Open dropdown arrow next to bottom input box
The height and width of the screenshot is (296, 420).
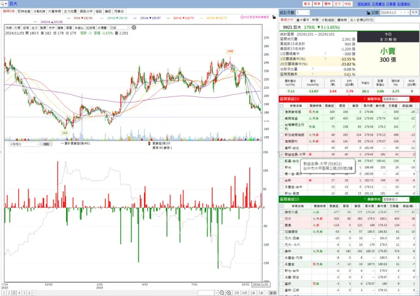tap(216, 293)
